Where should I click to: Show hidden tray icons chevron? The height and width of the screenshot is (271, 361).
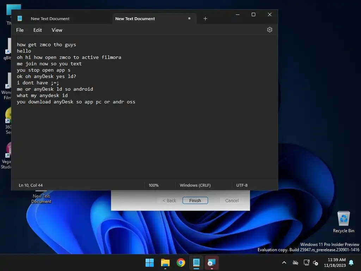(x=284, y=263)
